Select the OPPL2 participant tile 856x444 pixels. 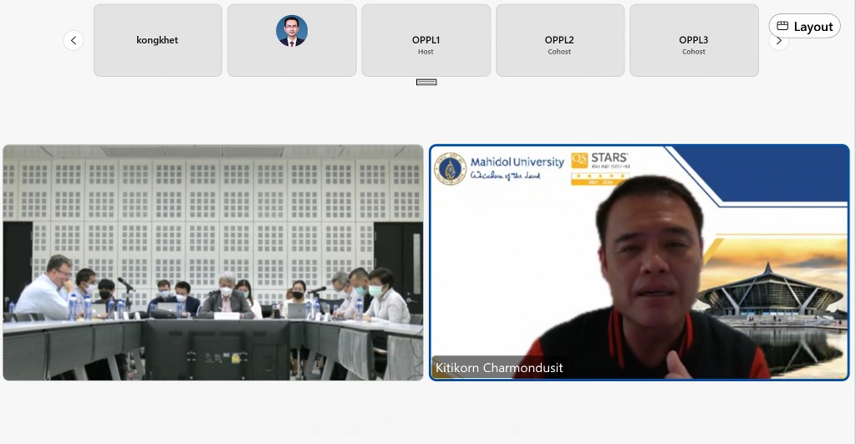click(x=559, y=40)
